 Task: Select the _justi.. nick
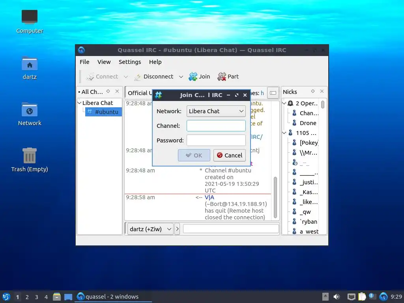309,182
